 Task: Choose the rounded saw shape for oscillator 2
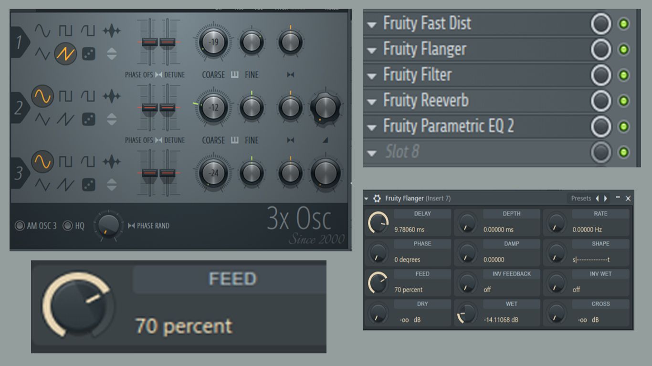point(88,97)
